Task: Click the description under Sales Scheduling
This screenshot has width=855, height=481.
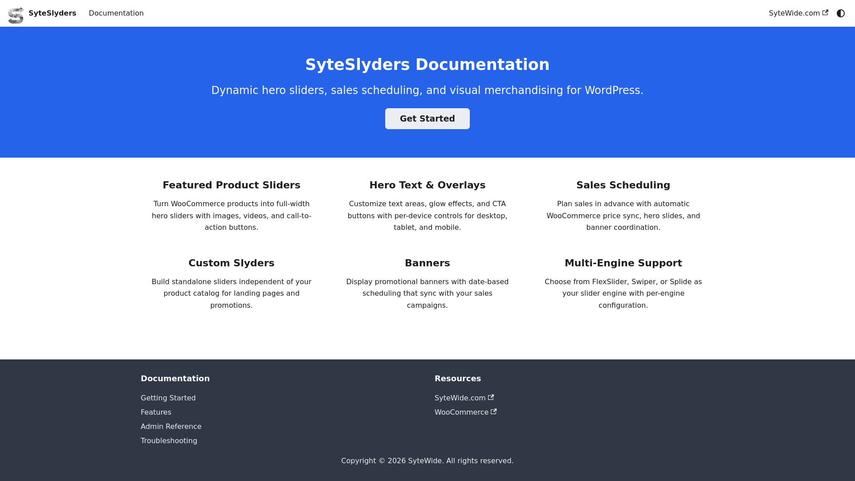Action: tap(623, 216)
